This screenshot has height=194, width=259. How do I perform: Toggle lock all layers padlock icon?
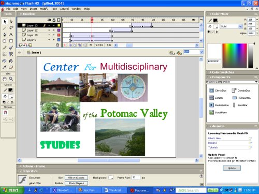coord(54,20)
